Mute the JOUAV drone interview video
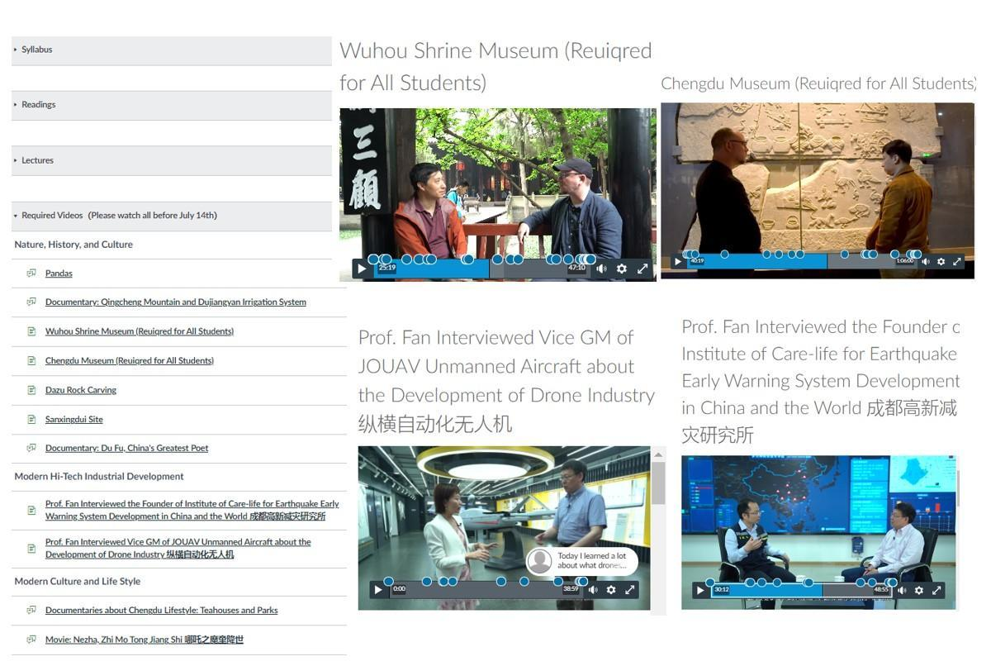This screenshot has width=991, height=666. point(591,590)
